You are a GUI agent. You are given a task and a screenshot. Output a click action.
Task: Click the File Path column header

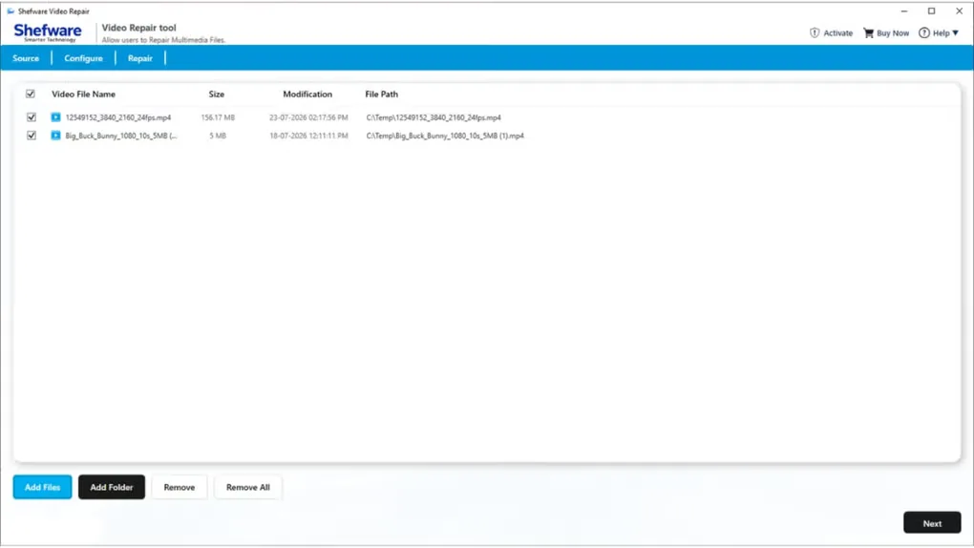[381, 94]
